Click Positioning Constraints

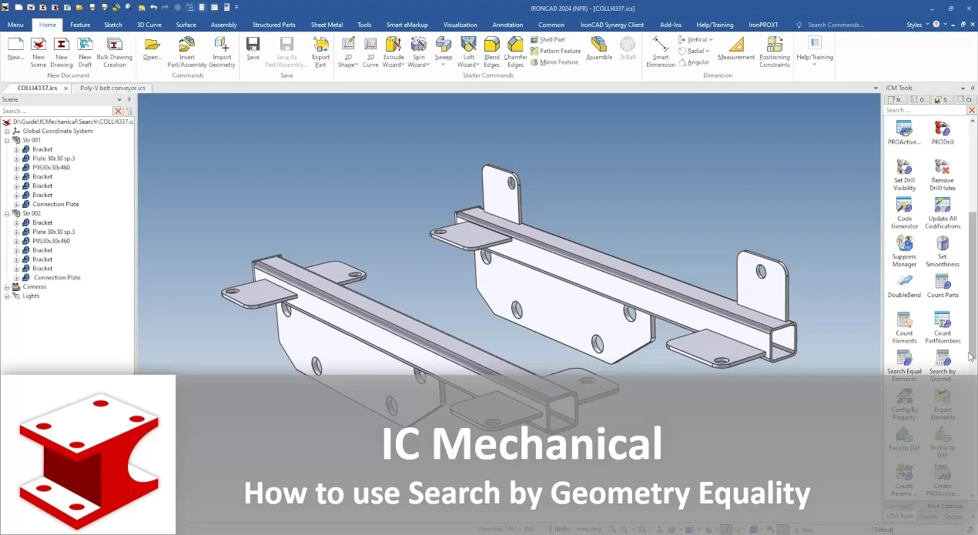point(774,52)
